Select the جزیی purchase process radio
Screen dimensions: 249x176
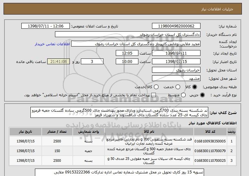pyautogui.click(x=202, y=95)
